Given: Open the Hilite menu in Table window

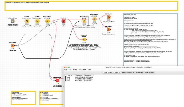Looking at the screenshot, I should (75, 70).
